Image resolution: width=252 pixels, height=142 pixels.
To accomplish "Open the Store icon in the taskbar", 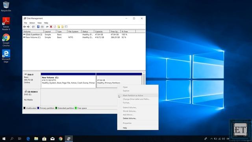I will tap(44, 138).
